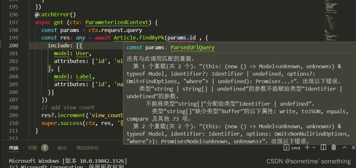
Task: Open the terminal launch profile dropdown chevron
Action: (314, 148)
